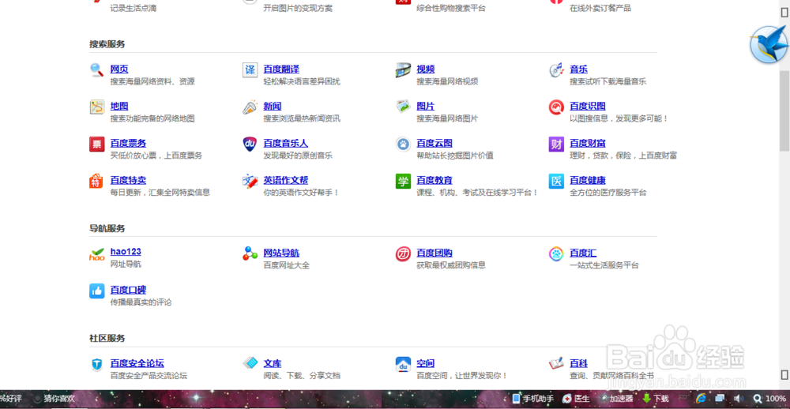Screen dimensions: 790x409
Task: Click the magnifier icon next to 网页
Action: click(96, 70)
